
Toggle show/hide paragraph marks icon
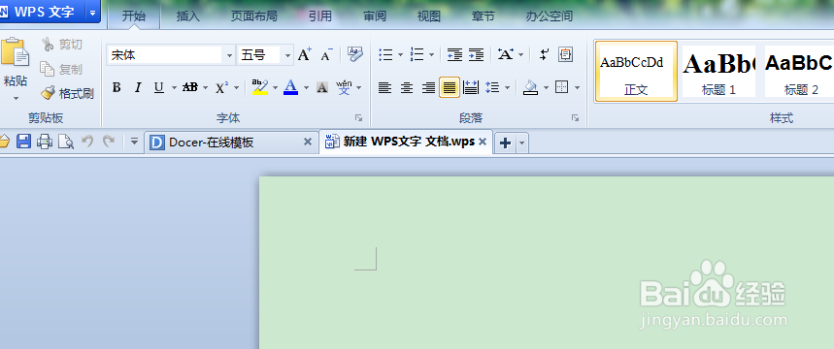pyautogui.click(x=544, y=54)
